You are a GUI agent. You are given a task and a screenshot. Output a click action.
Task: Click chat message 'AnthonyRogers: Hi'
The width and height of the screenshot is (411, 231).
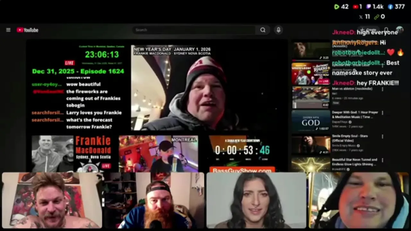pyautogui.click(x=359, y=42)
